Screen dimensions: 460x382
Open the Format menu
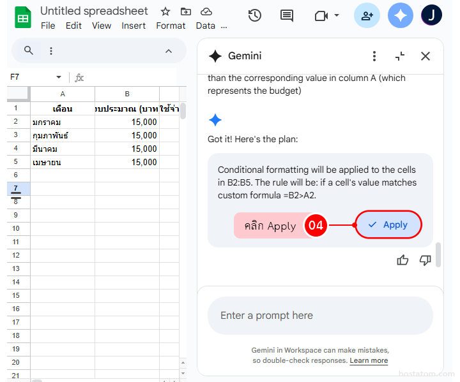pos(171,26)
